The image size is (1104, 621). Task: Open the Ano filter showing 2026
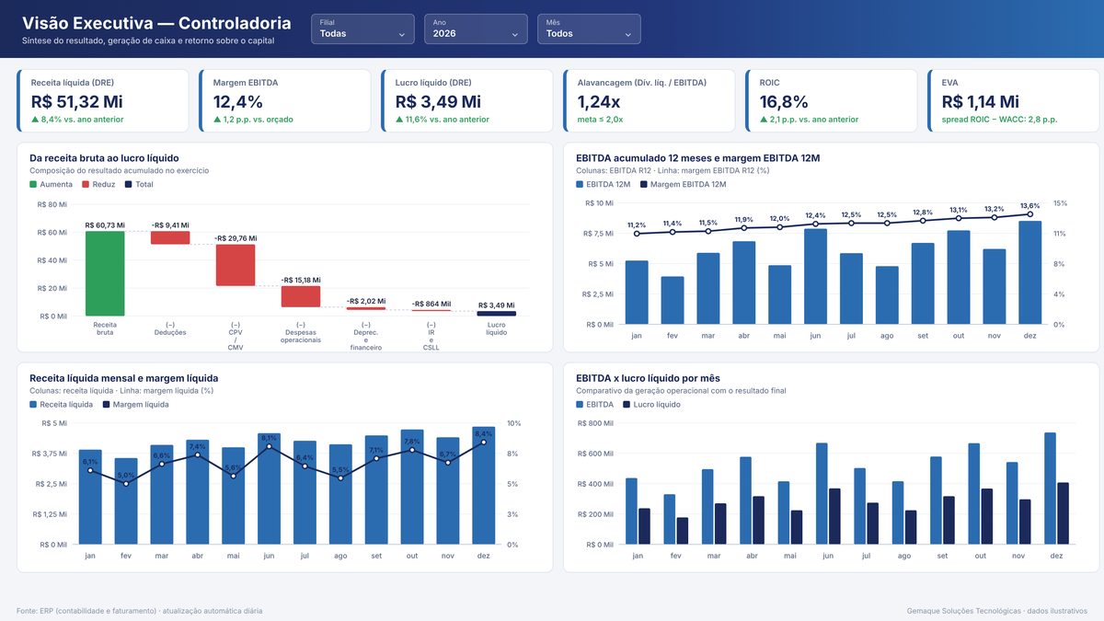pos(476,29)
